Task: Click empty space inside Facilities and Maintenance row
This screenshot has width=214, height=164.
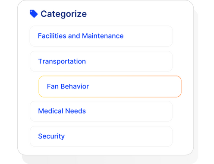Action: (148, 36)
